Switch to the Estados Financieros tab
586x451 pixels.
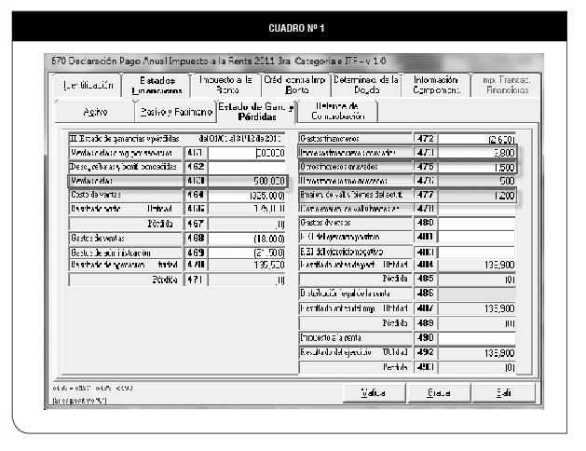click(157, 85)
